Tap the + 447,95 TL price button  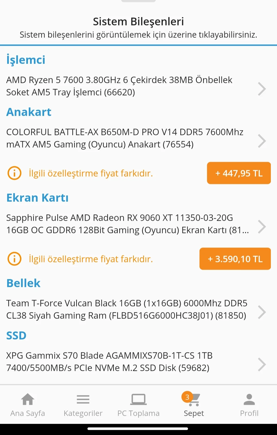[239, 173]
